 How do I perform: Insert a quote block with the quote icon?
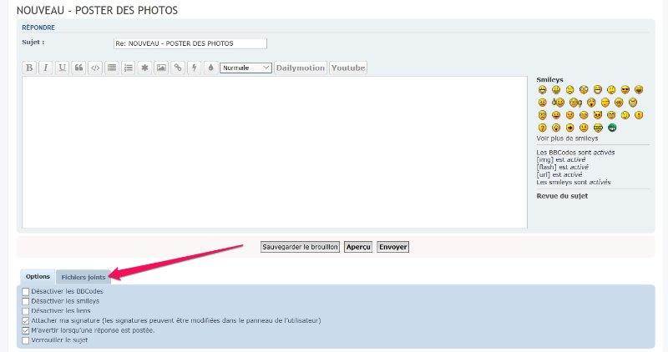point(78,68)
